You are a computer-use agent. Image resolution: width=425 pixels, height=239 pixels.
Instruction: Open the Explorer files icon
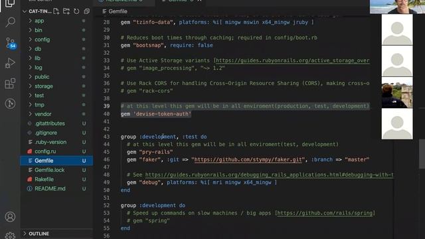pyautogui.click(x=10, y=3)
